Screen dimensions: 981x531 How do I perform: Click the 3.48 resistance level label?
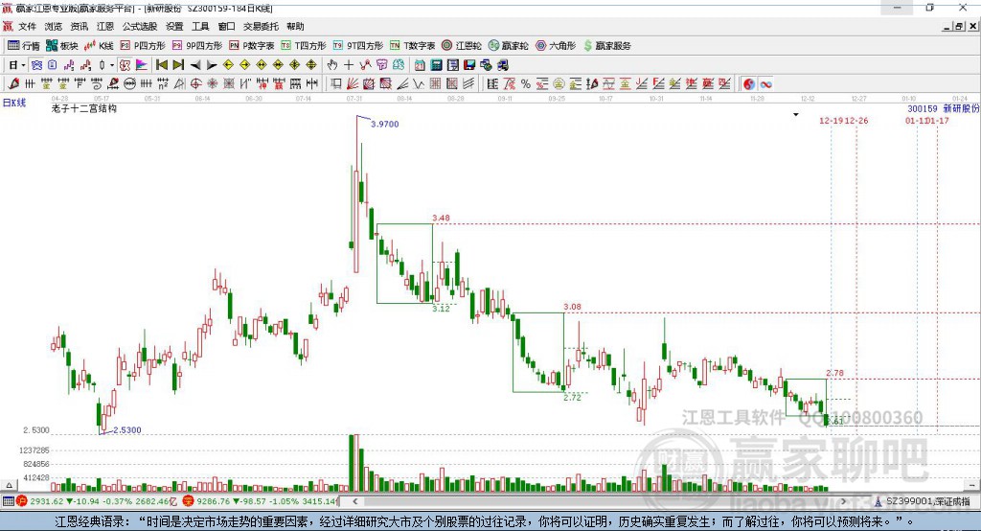[x=441, y=218]
